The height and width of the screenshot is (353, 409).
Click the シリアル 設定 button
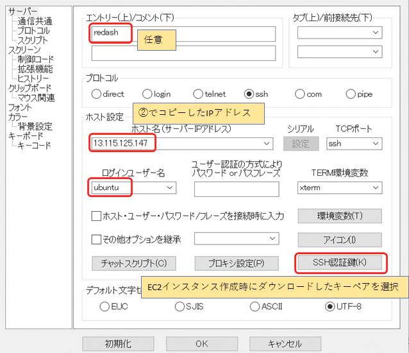(x=301, y=144)
